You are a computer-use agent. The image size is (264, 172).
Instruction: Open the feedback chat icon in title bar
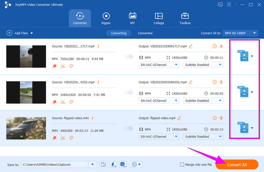(x=220, y=4)
